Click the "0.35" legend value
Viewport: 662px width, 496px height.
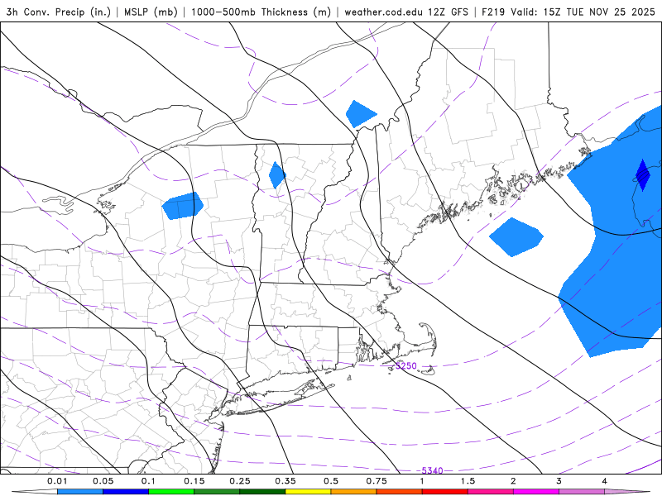(285, 481)
